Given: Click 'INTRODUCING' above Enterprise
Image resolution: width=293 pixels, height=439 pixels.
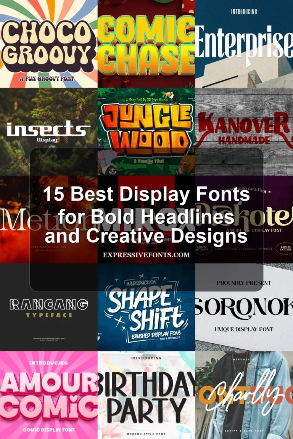Looking at the screenshot, I should (244, 12).
